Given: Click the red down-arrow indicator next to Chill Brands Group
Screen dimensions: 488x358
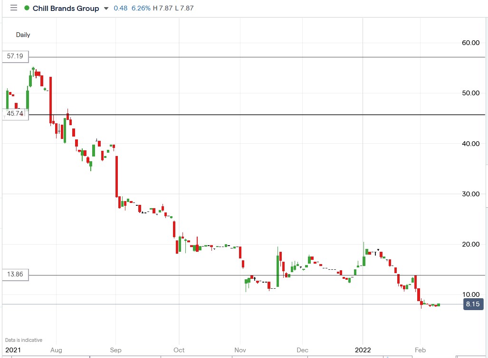Looking at the screenshot, I should click(105, 8).
